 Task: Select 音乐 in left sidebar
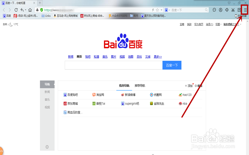click(47, 100)
